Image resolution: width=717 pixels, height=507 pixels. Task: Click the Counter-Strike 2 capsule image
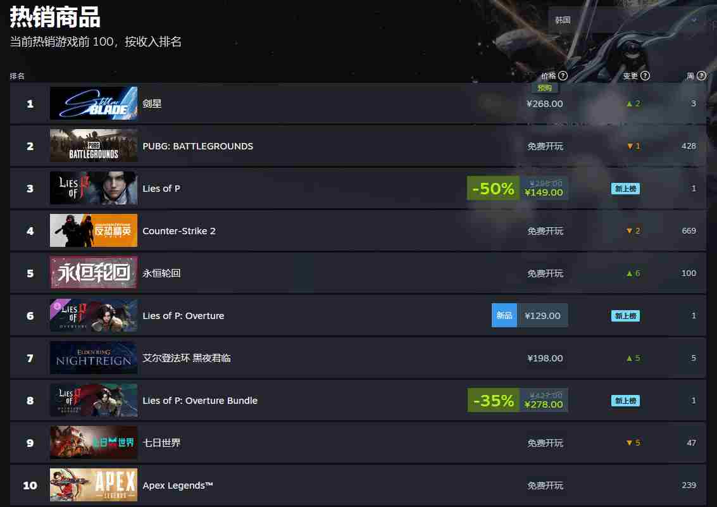click(x=93, y=230)
